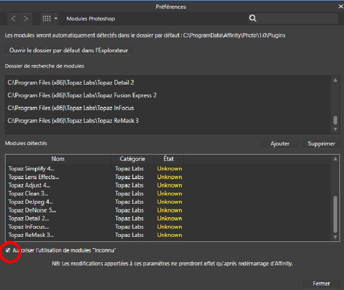Sort by the État column header
The image size is (344, 290).
(169, 159)
